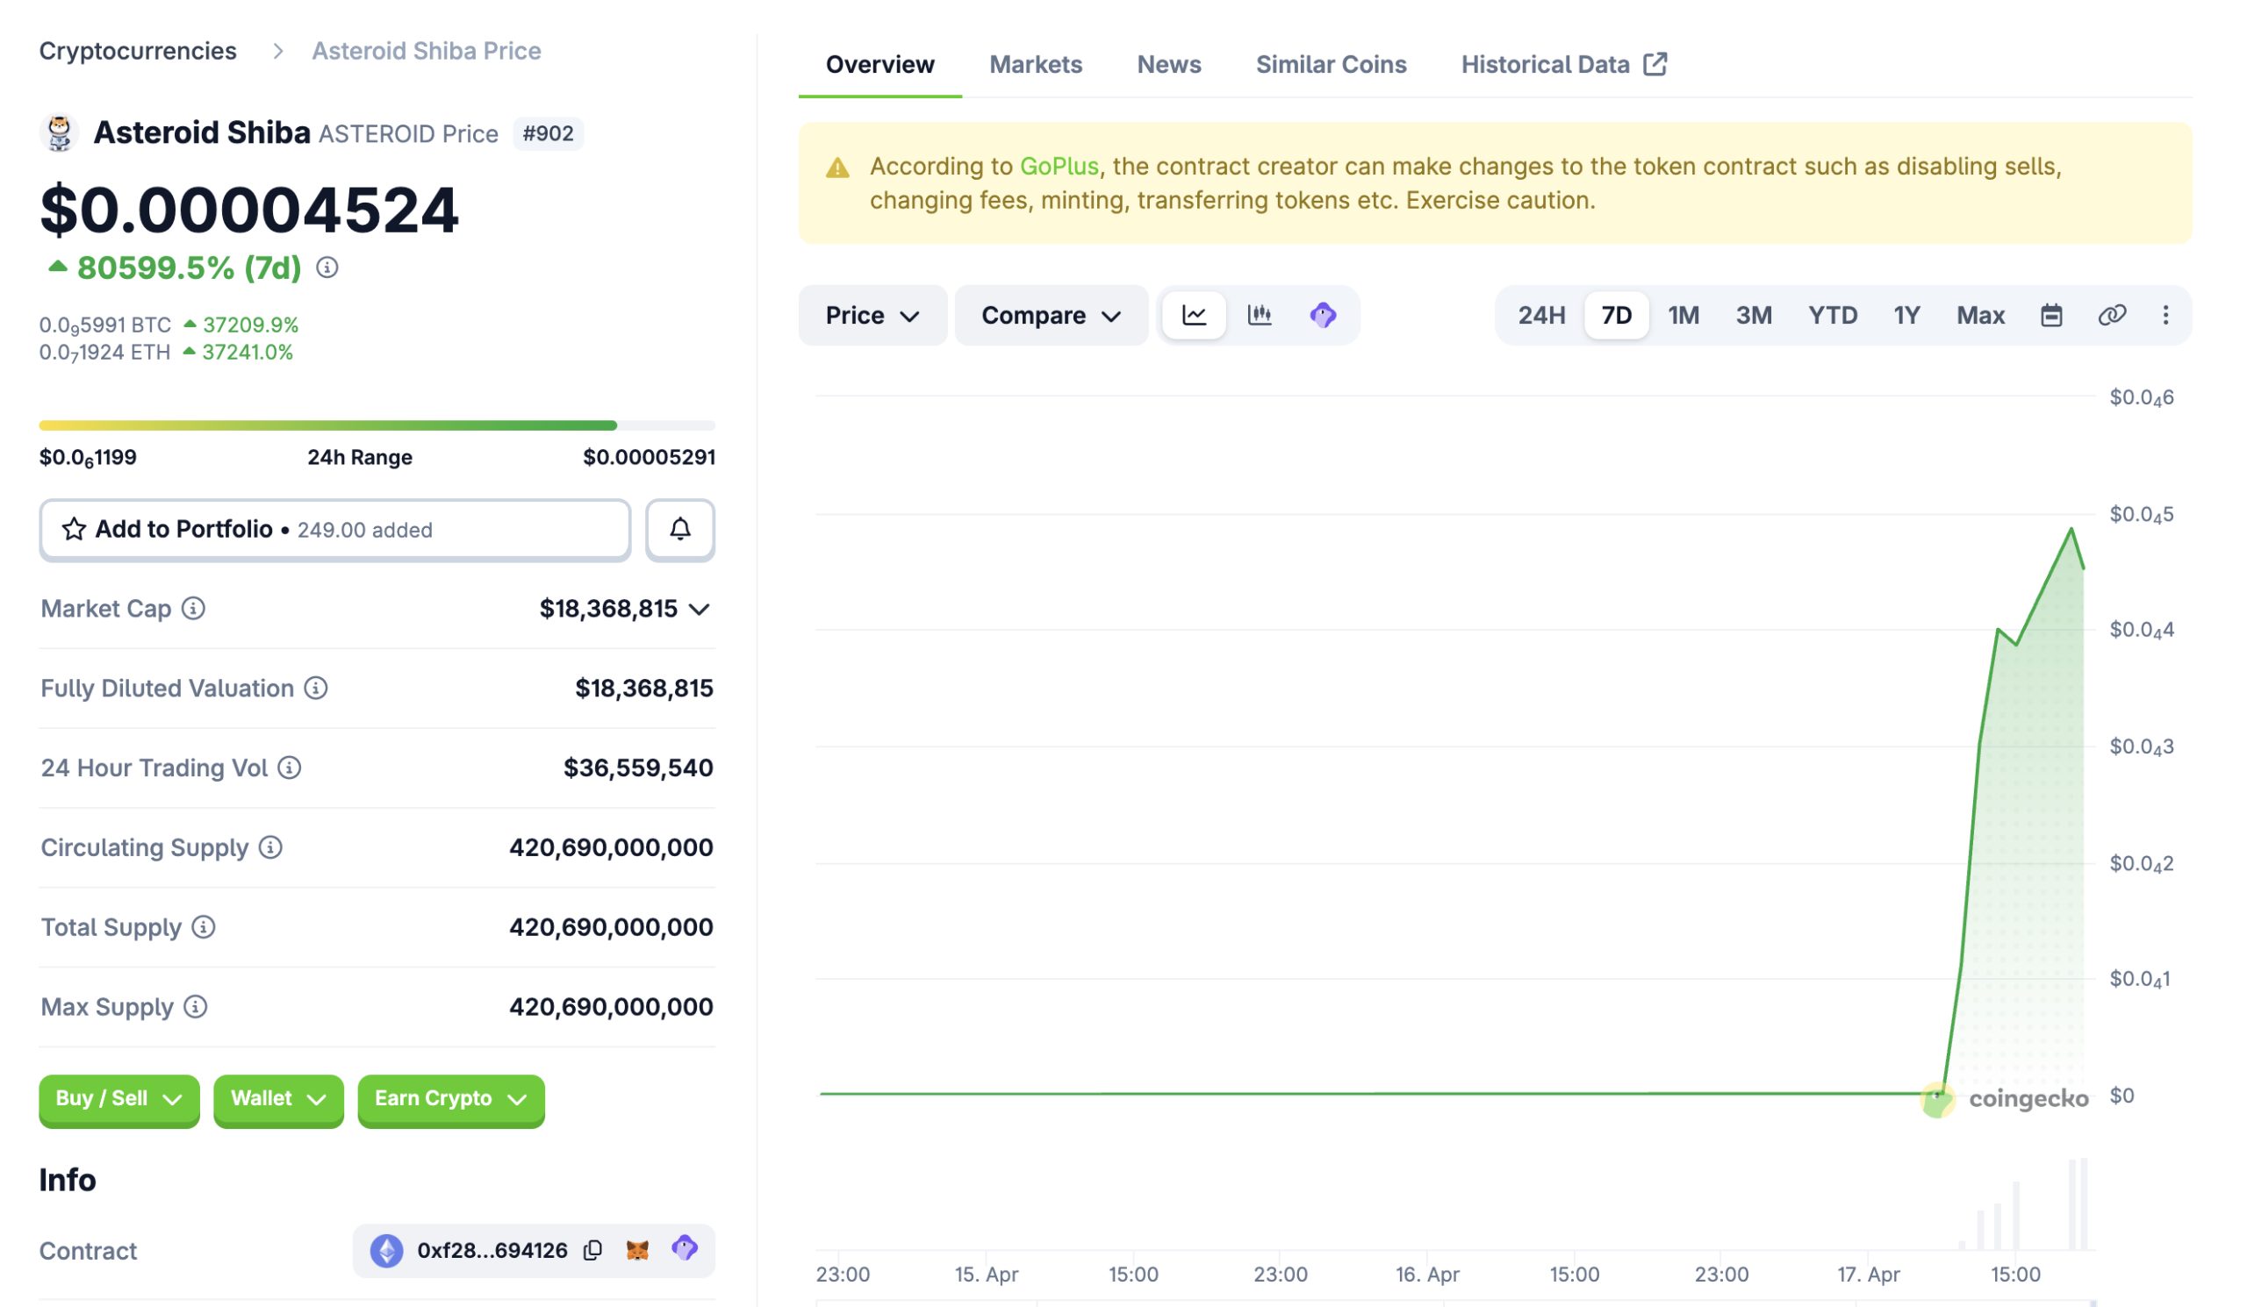Image resolution: width=2247 pixels, height=1307 pixels.
Task: Open the chart's three-dot options menu
Action: [2165, 316]
